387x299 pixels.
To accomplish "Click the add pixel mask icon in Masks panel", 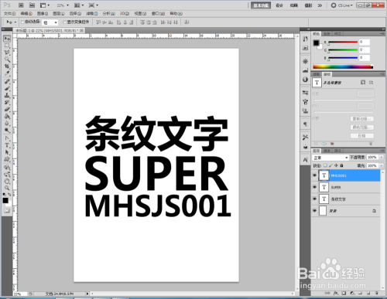I will [x=363, y=83].
